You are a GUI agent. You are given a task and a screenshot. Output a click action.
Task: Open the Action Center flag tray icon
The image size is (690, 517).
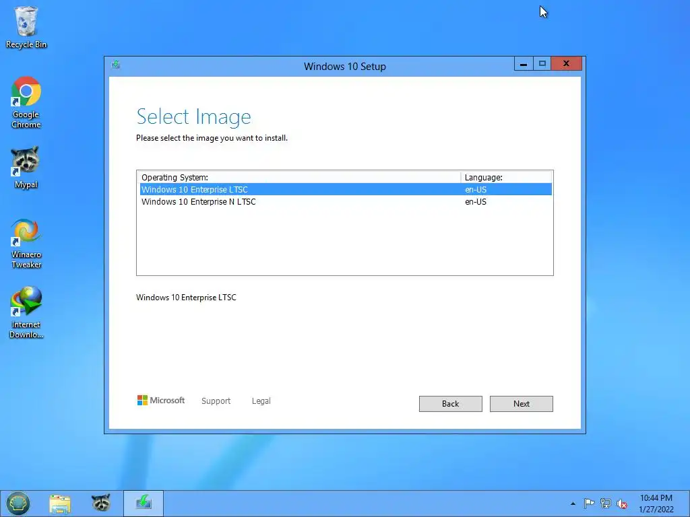(589, 504)
